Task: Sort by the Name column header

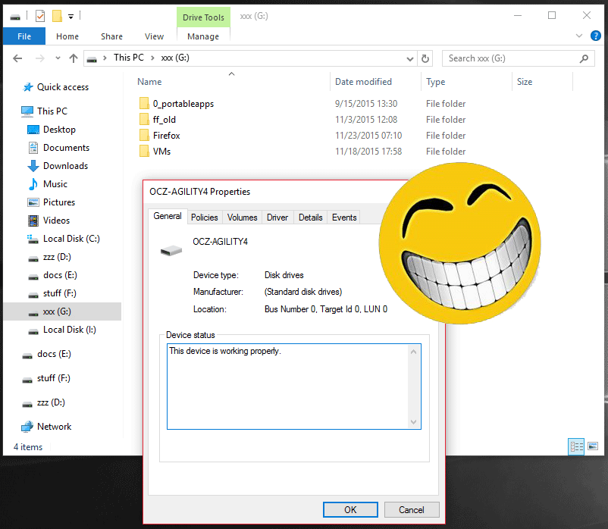Action: coord(149,82)
